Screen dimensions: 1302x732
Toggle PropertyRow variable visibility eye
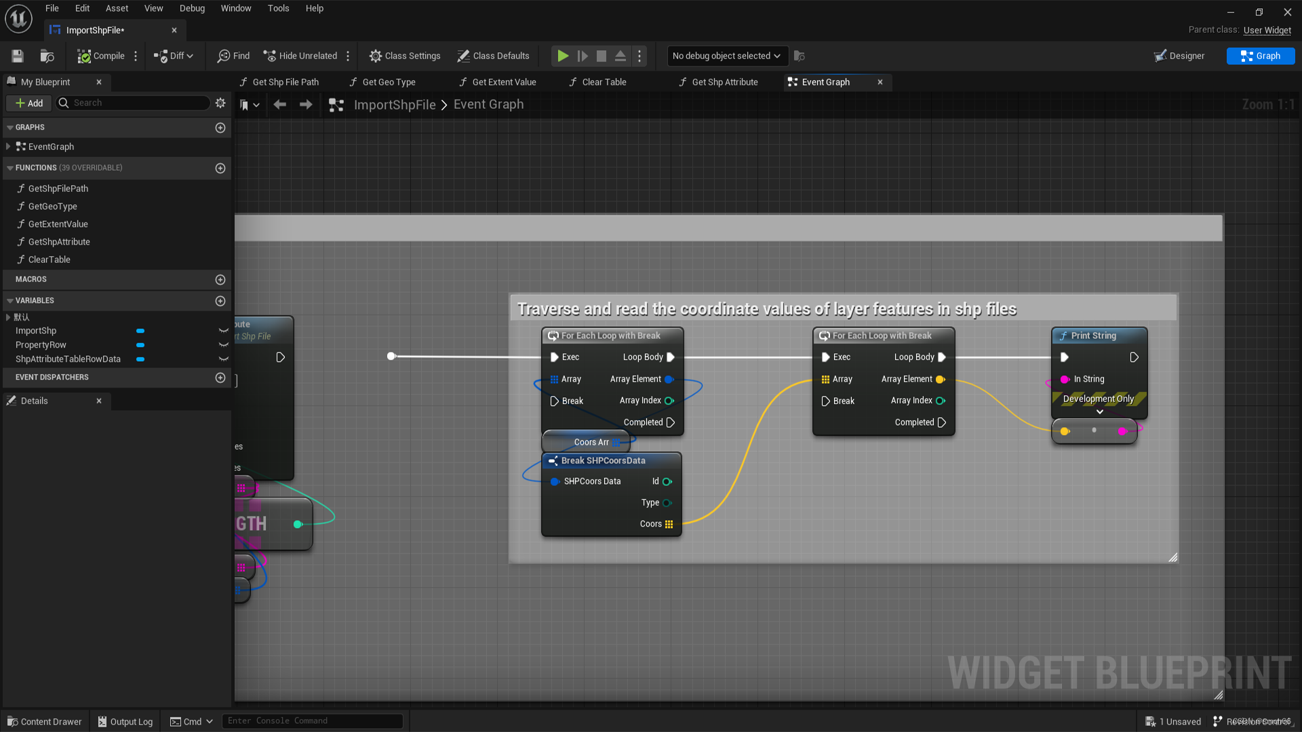223,345
